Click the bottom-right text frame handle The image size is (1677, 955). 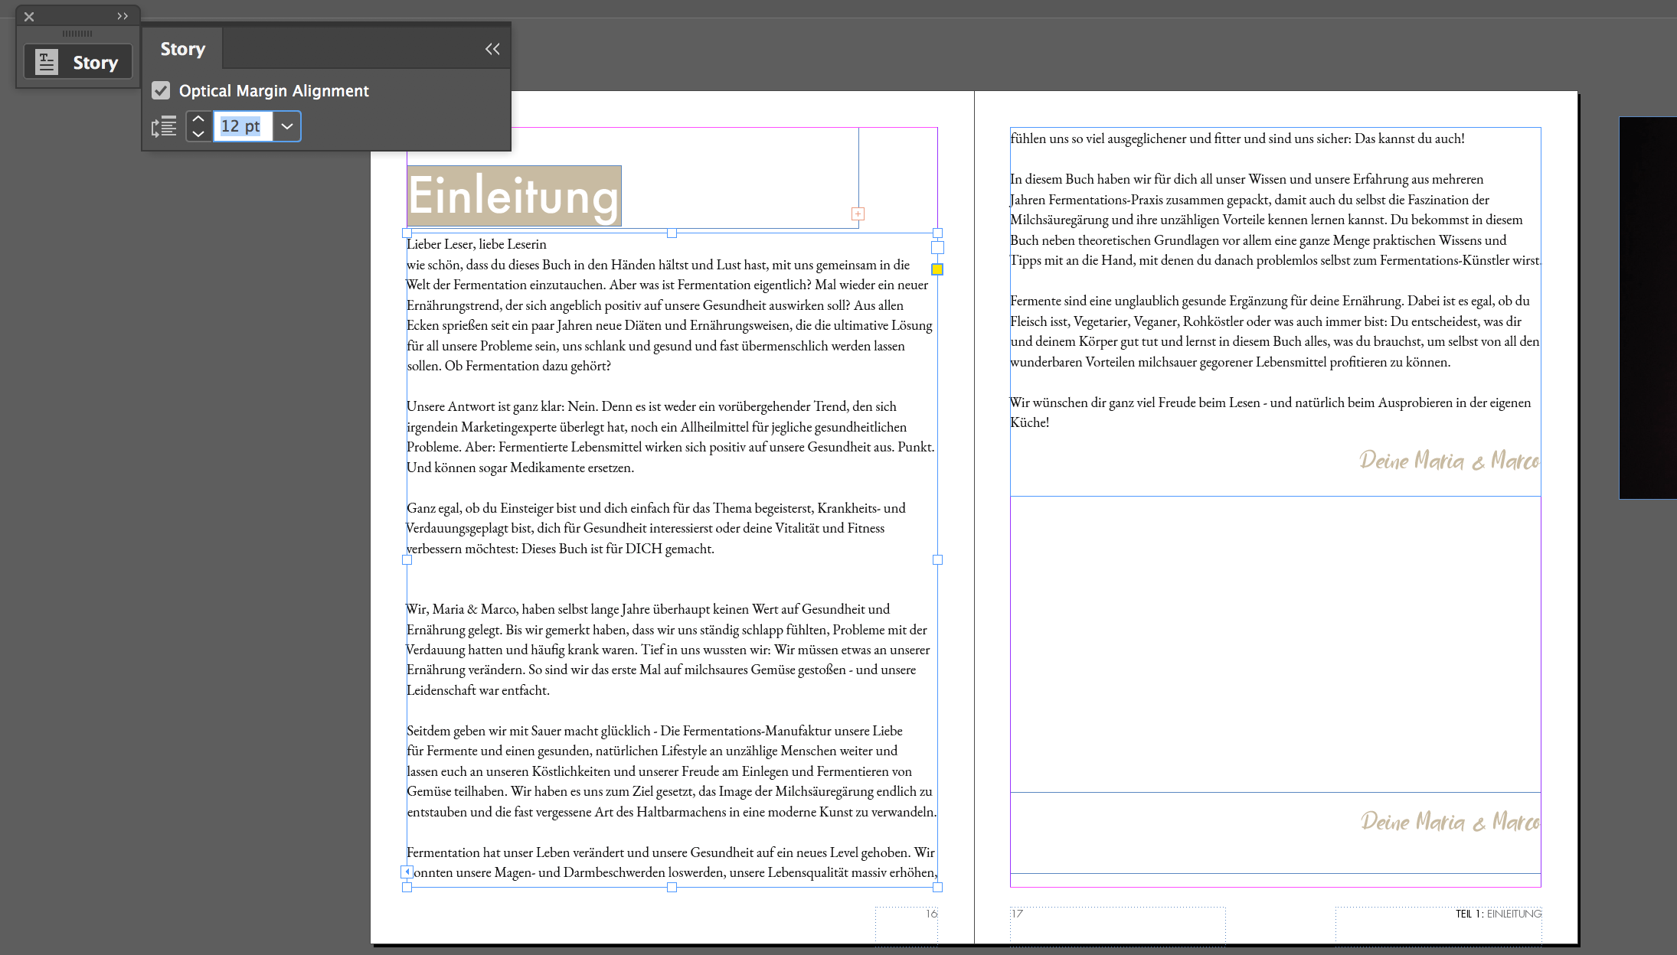[x=937, y=887]
